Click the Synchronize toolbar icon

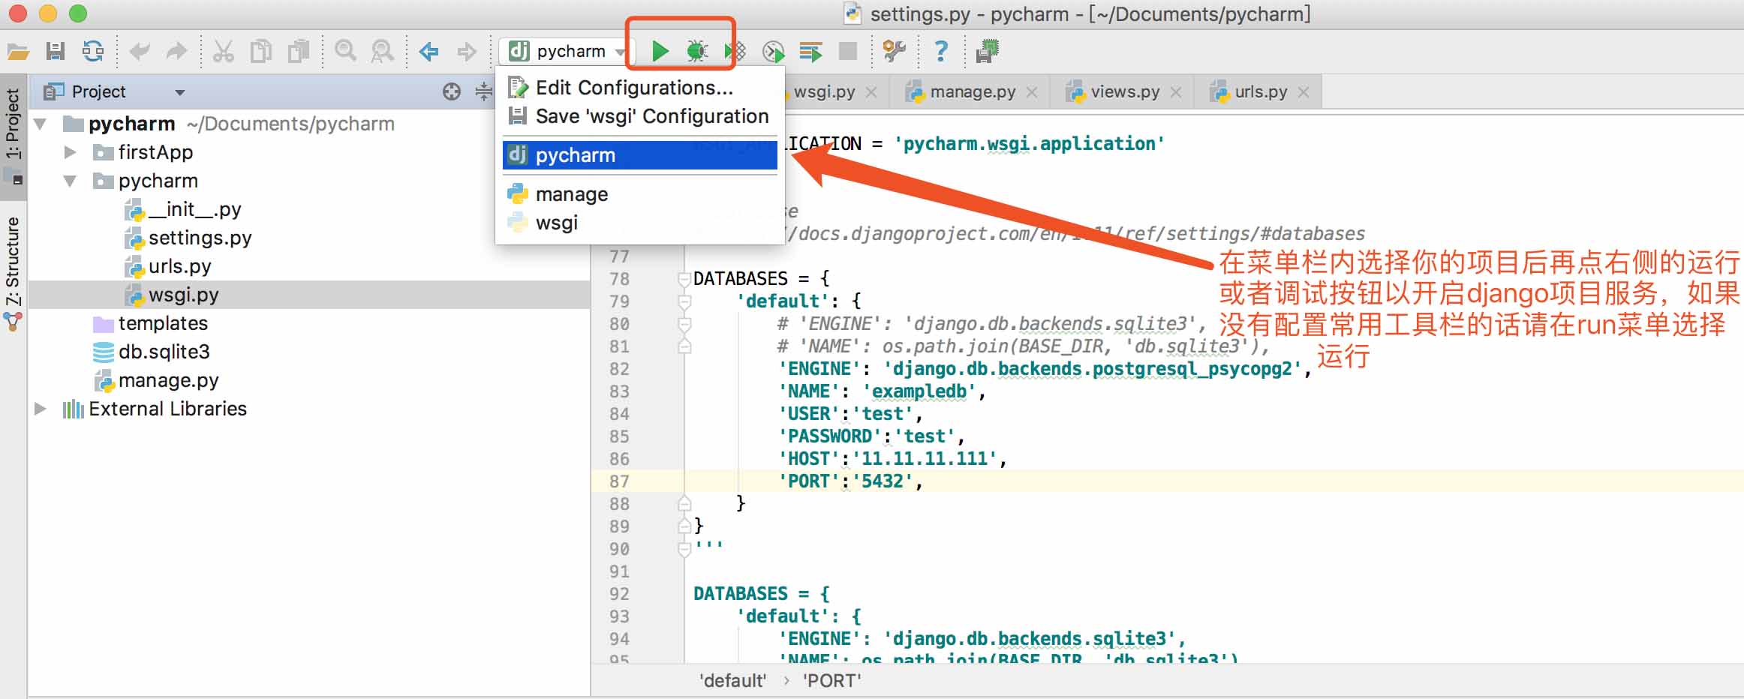[x=93, y=51]
